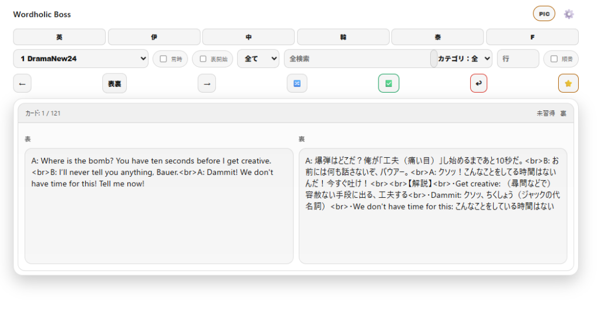Select the F tab
Image resolution: width=601 pixels, height=311 pixels.
click(532, 37)
